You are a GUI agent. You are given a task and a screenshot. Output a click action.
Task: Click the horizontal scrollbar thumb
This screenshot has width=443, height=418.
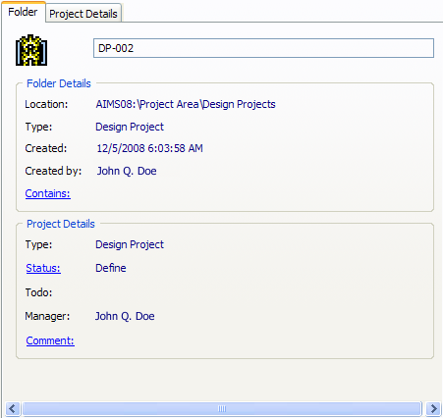point(222,408)
